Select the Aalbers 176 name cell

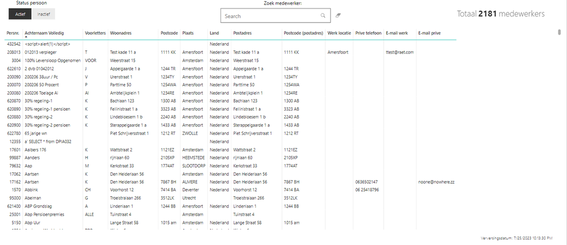tap(35, 150)
